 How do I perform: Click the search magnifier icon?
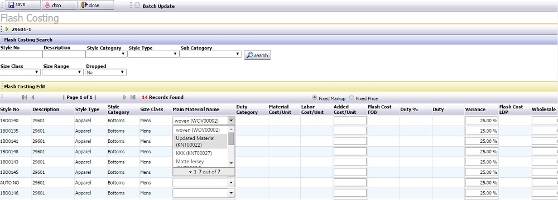250,56
